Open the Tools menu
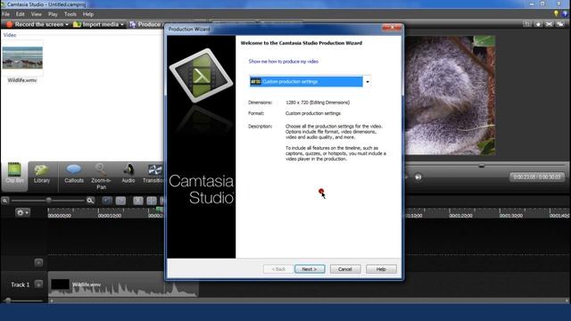Viewport: 571px width, 321px height. (x=70, y=14)
